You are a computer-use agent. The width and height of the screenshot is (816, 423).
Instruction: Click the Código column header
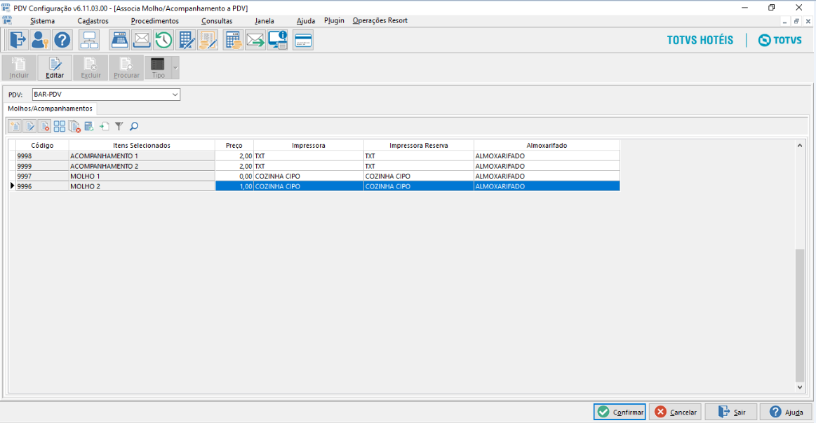point(42,146)
